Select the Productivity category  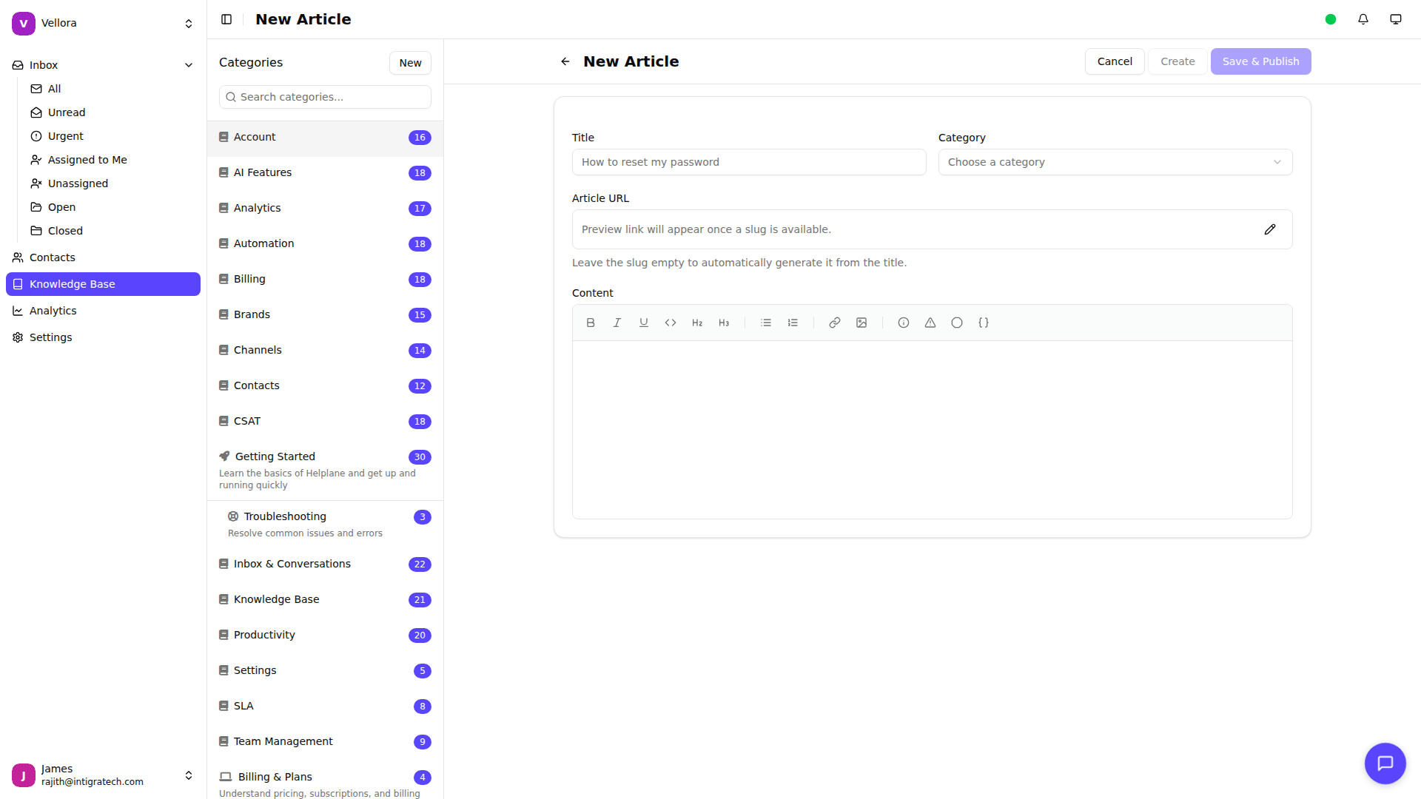click(x=325, y=636)
